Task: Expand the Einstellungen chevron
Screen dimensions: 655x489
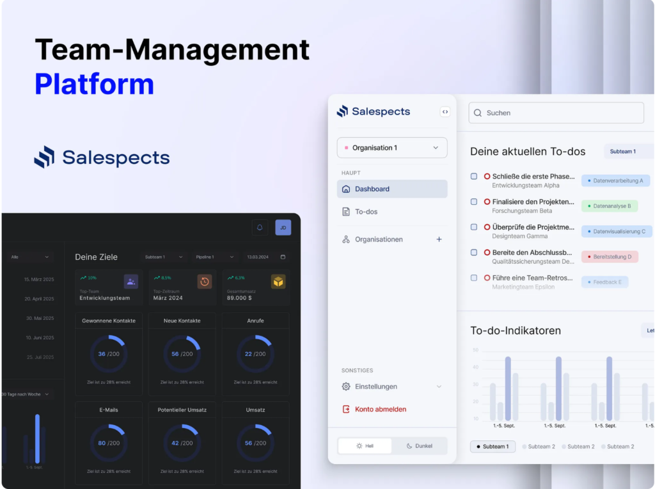Action: coord(439,386)
